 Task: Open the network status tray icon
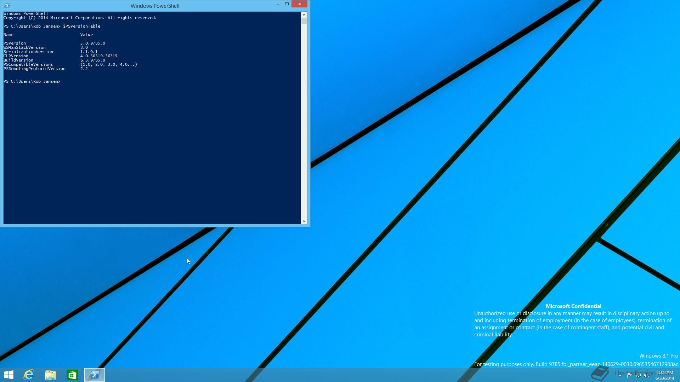[638, 375]
